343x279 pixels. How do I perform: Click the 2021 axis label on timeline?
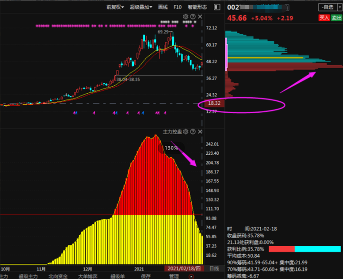click(139, 269)
